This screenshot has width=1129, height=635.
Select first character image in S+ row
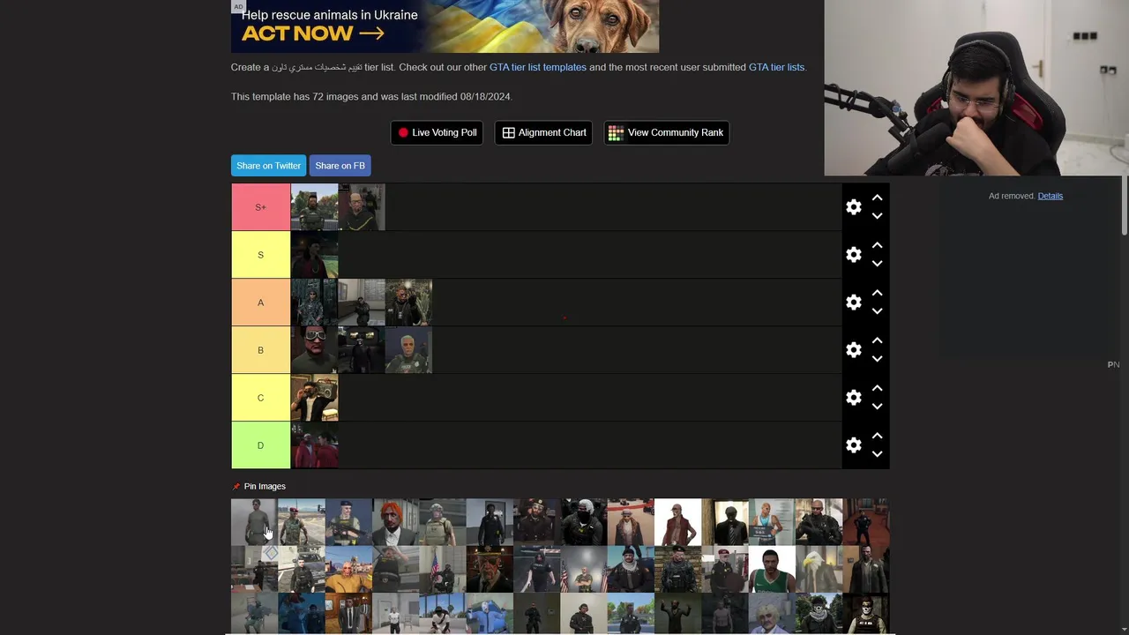pyautogui.click(x=314, y=207)
